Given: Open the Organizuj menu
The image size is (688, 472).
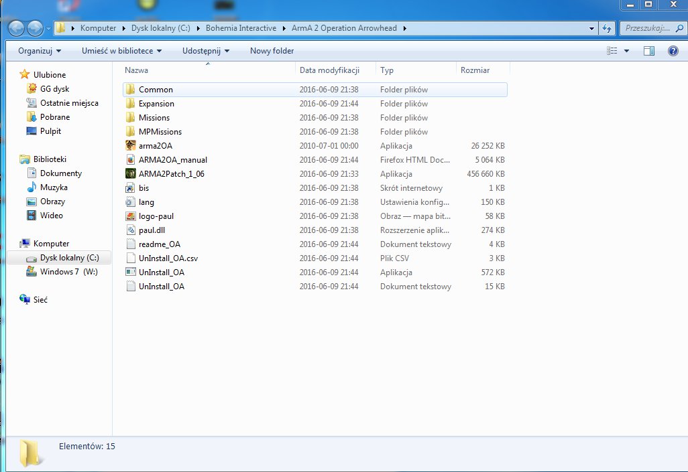Looking at the screenshot, I should point(40,51).
